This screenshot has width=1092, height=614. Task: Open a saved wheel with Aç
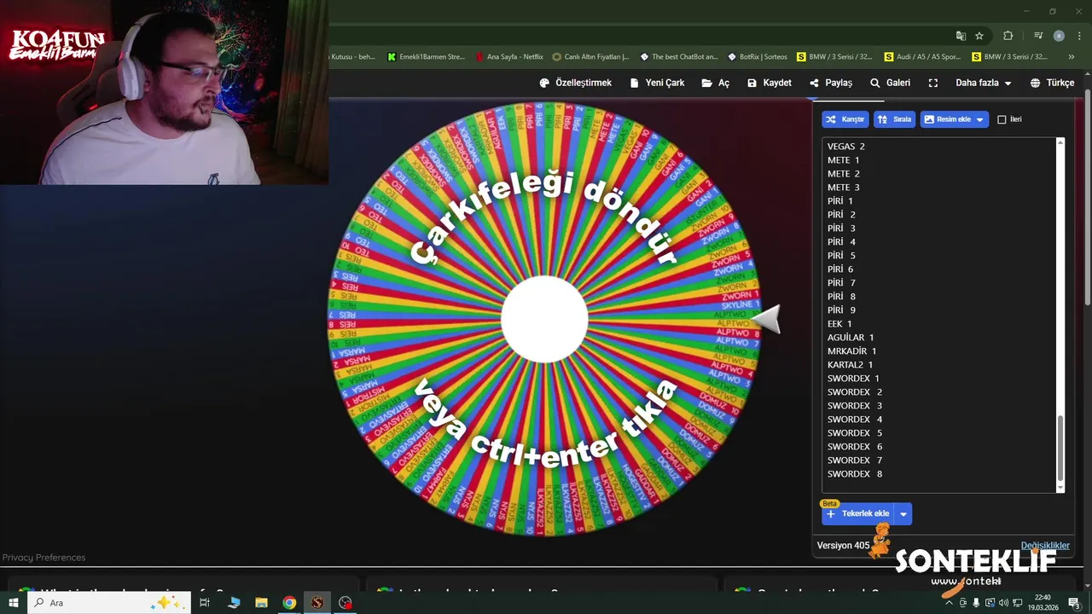tap(716, 83)
